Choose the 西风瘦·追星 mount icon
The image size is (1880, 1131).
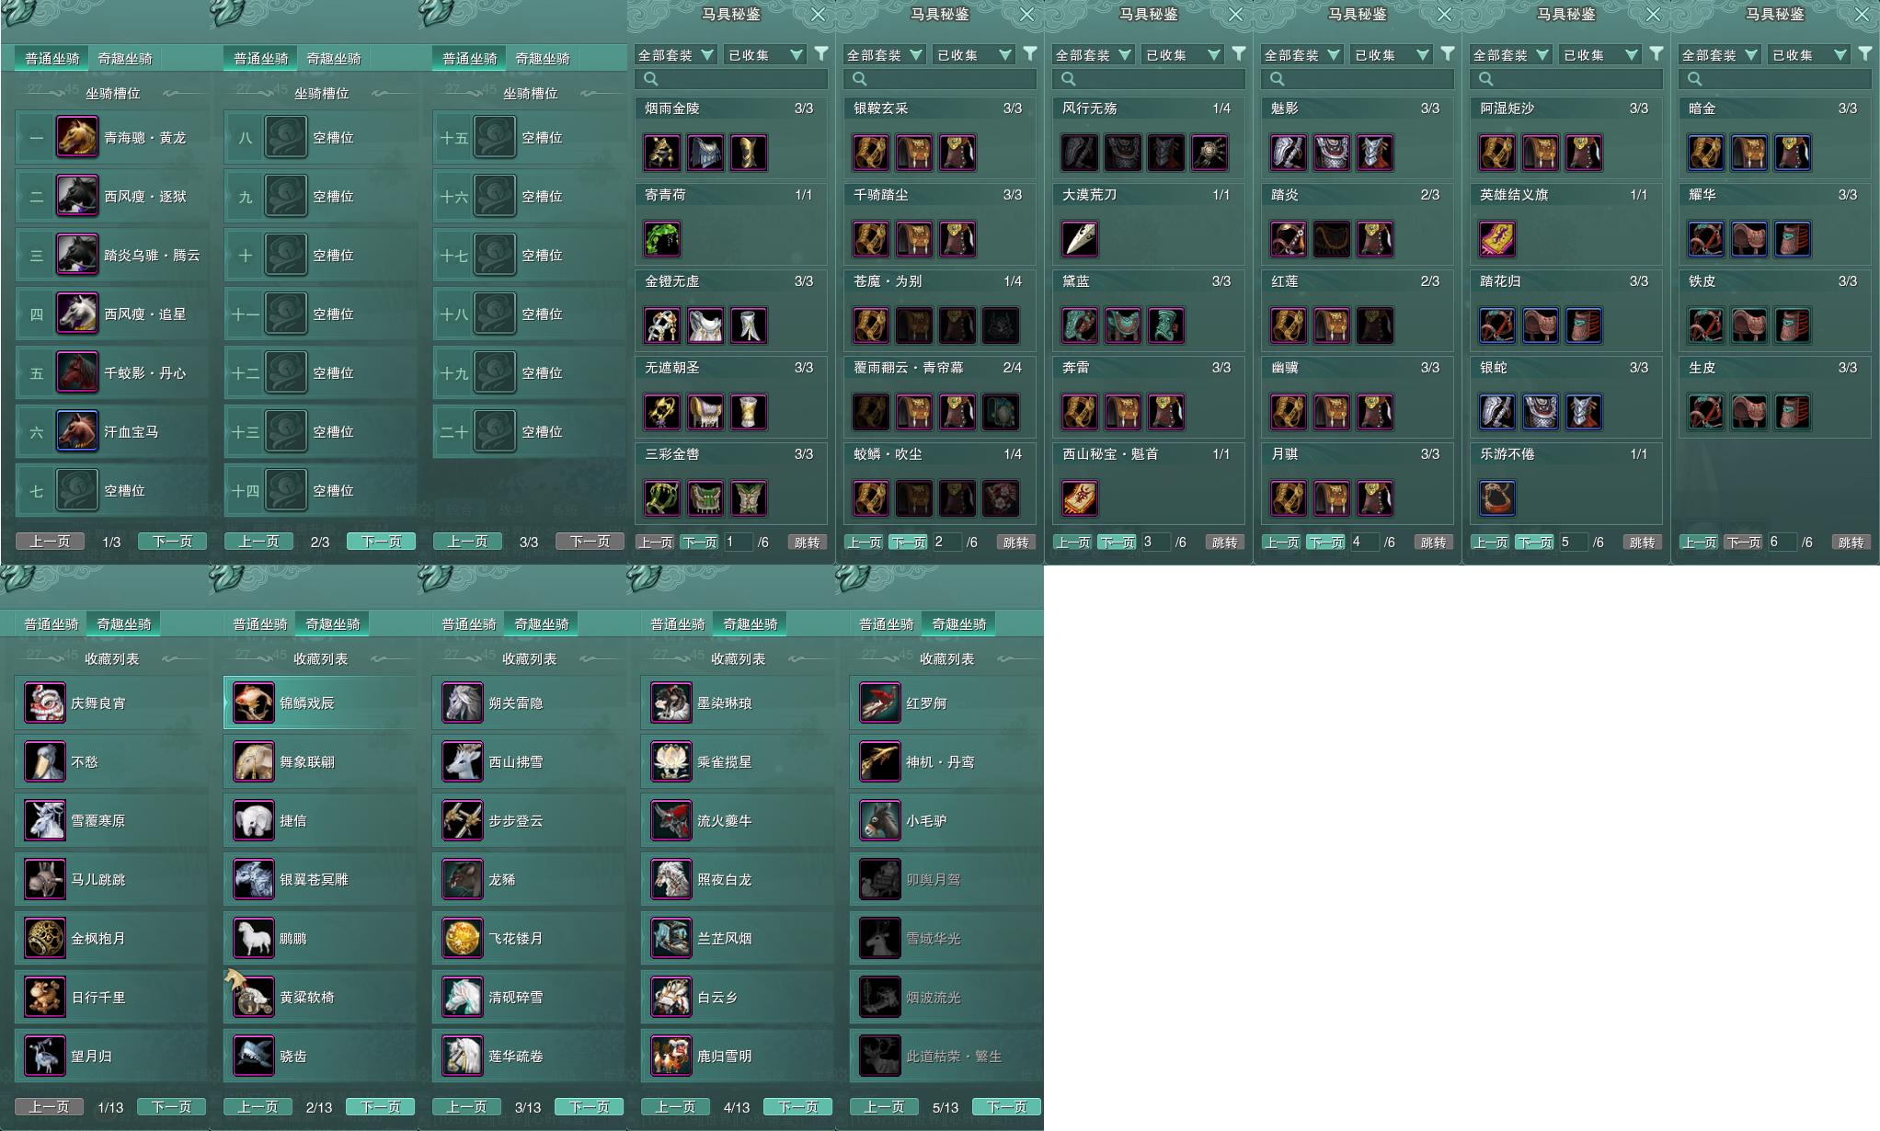[x=77, y=314]
